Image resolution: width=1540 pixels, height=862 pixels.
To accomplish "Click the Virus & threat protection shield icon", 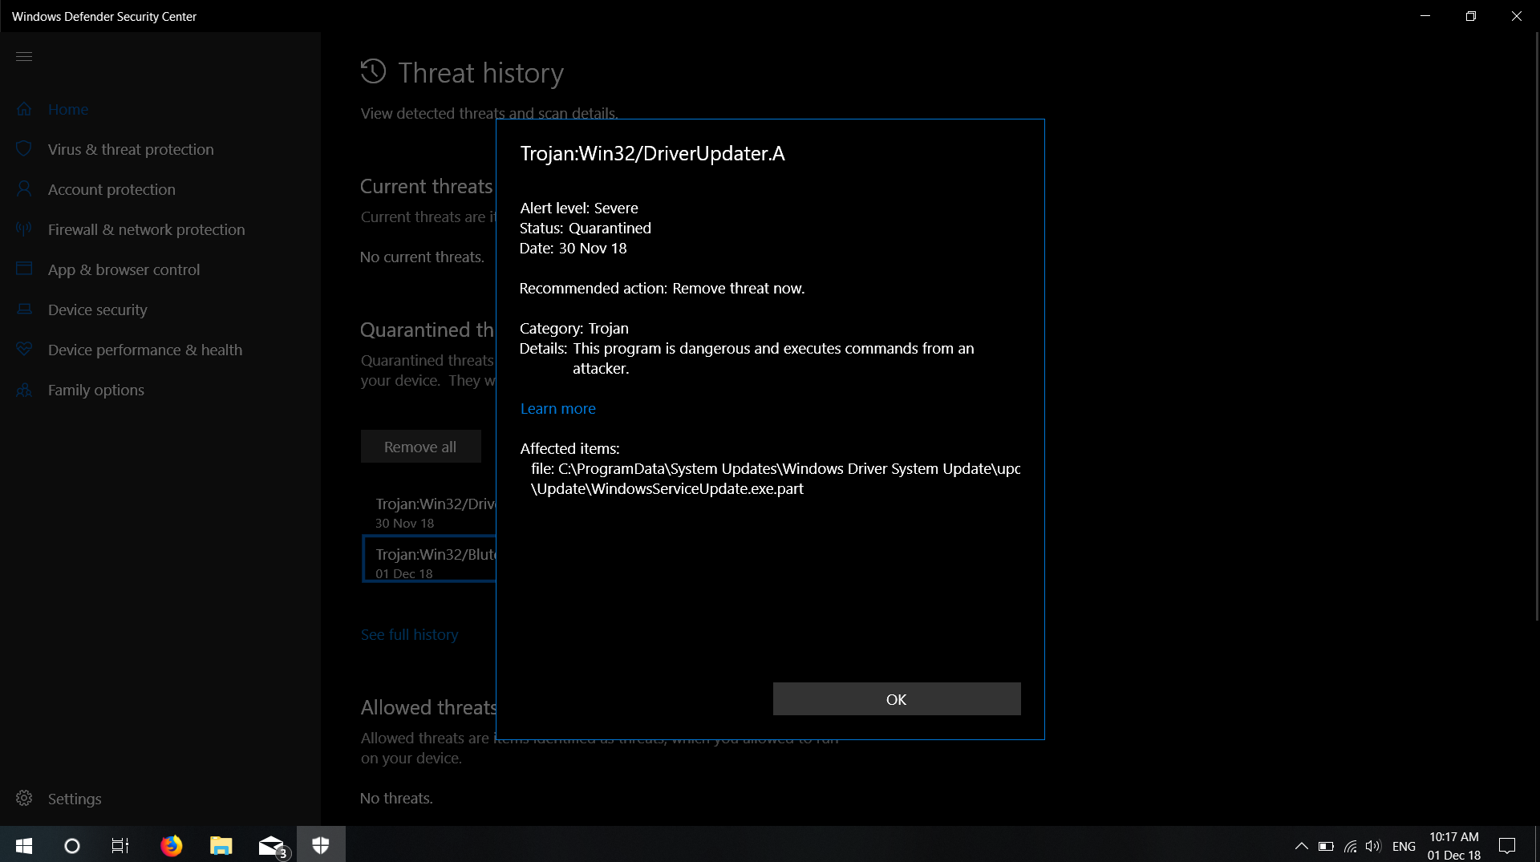I will point(24,149).
